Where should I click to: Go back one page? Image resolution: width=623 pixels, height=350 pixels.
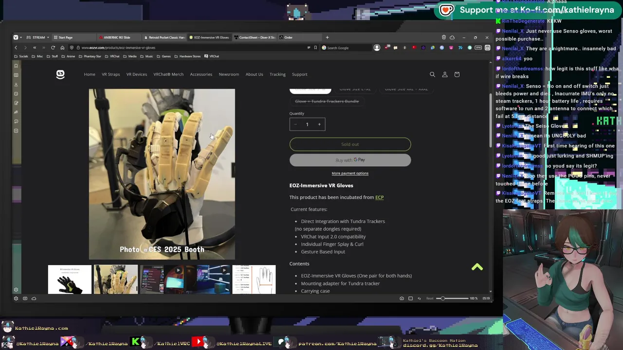pos(16,48)
